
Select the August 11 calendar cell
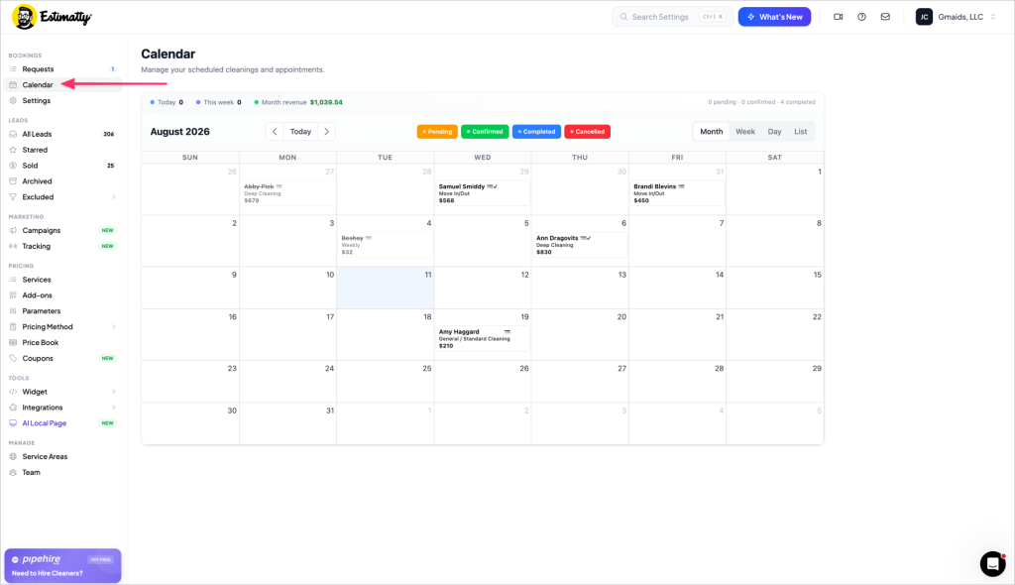[x=386, y=288]
